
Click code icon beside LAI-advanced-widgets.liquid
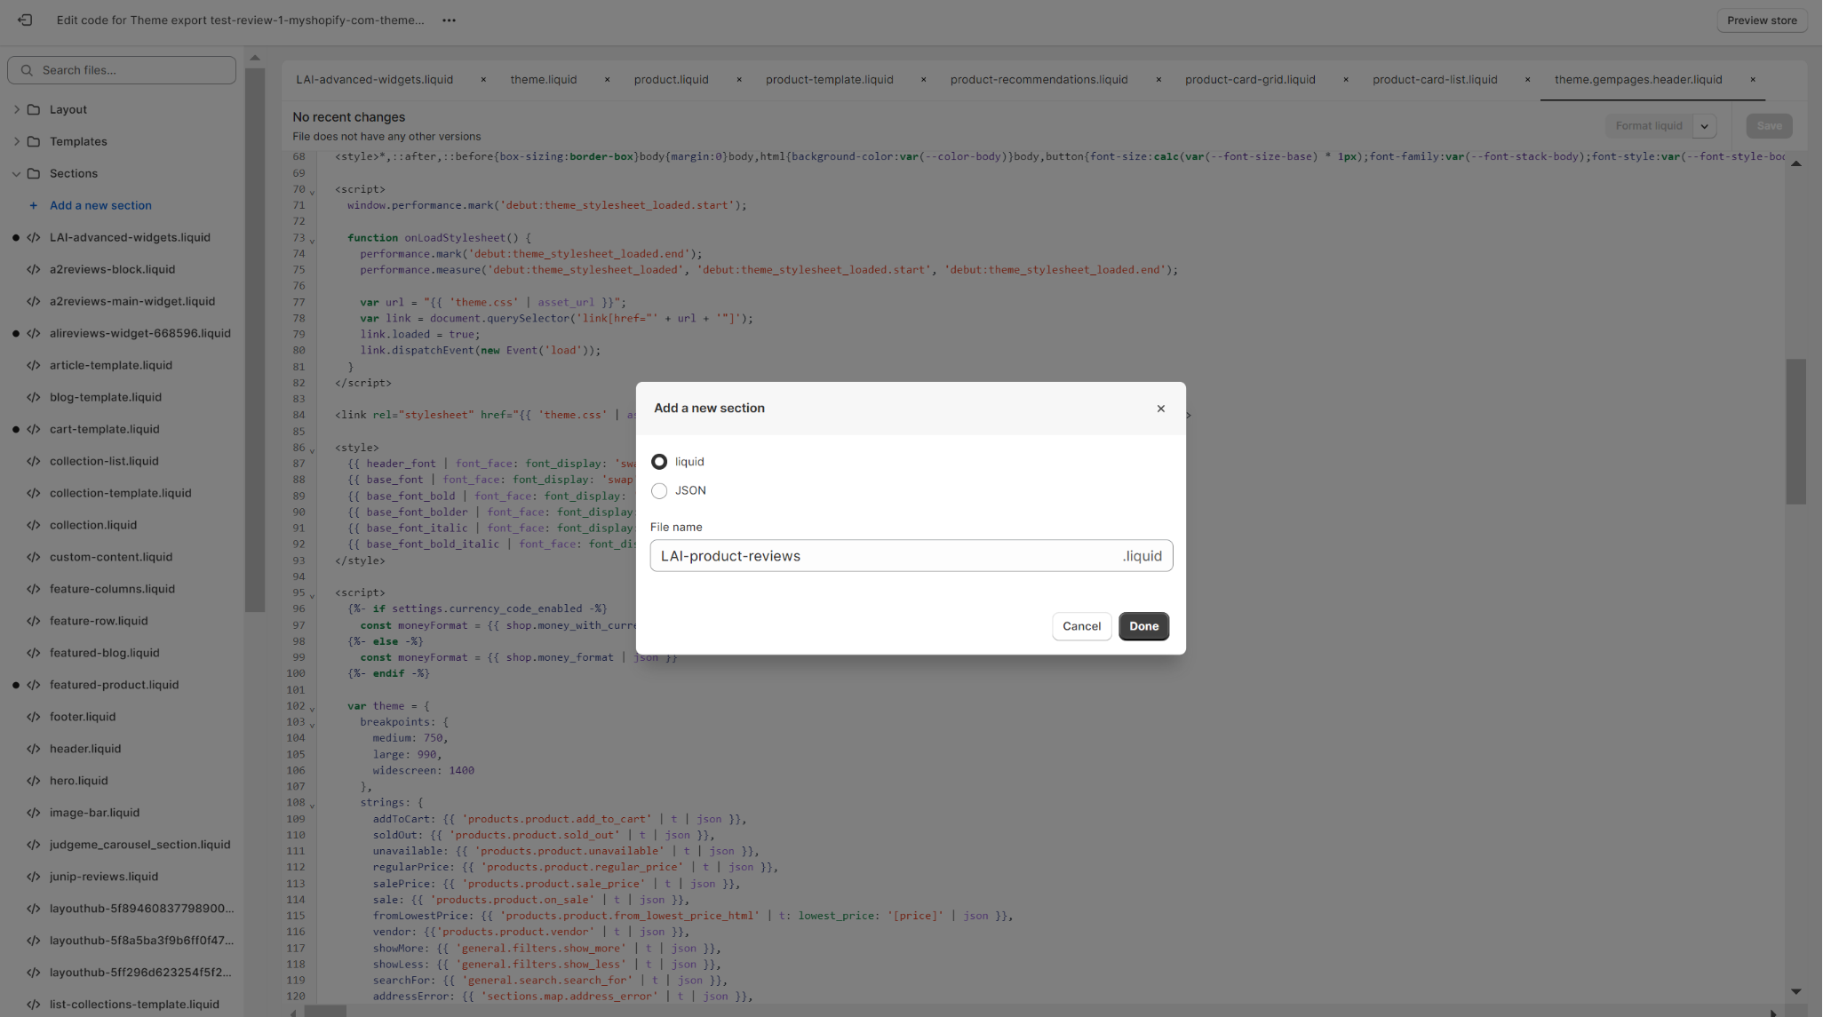34,237
